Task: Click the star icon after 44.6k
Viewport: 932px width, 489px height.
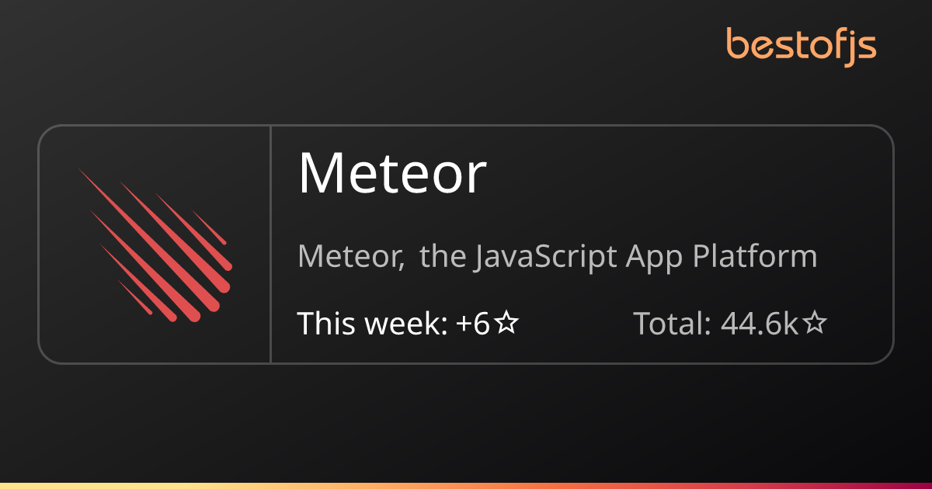Action: click(815, 324)
